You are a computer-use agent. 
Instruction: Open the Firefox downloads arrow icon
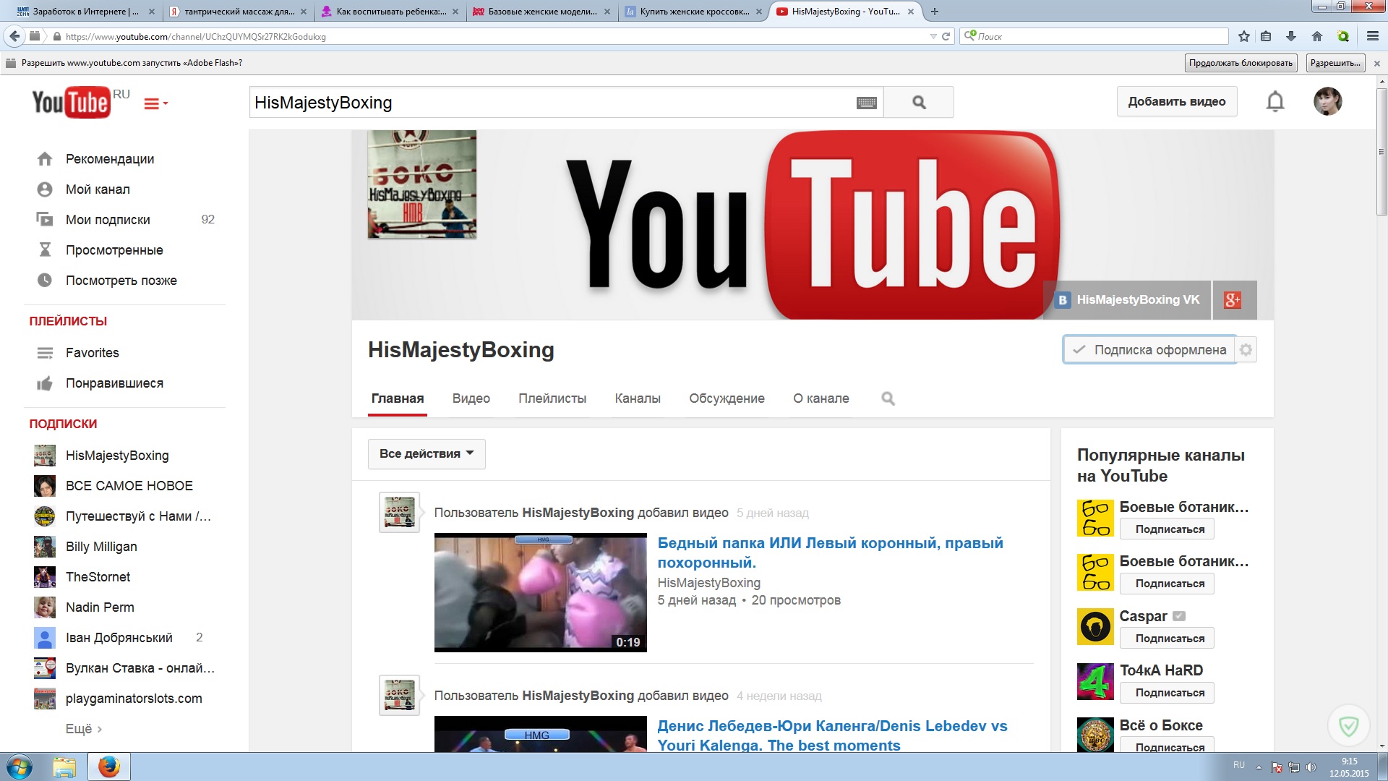click(1291, 36)
